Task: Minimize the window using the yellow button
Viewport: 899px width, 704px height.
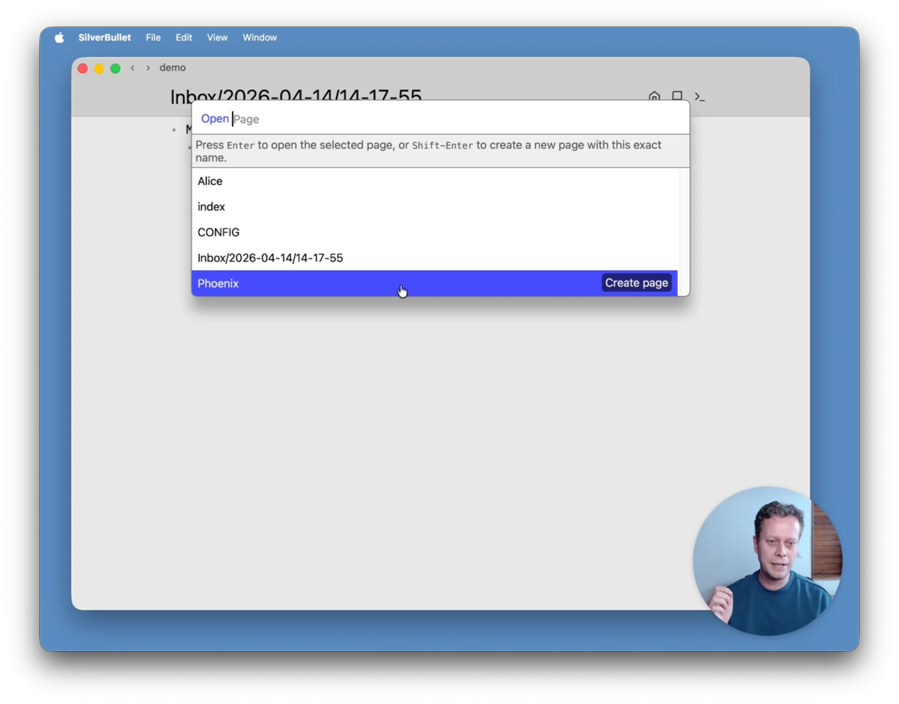Action: tap(99, 68)
